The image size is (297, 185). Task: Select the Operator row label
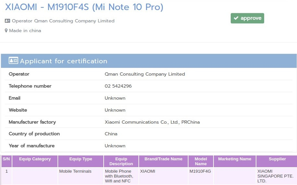click(x=19, y=74)
